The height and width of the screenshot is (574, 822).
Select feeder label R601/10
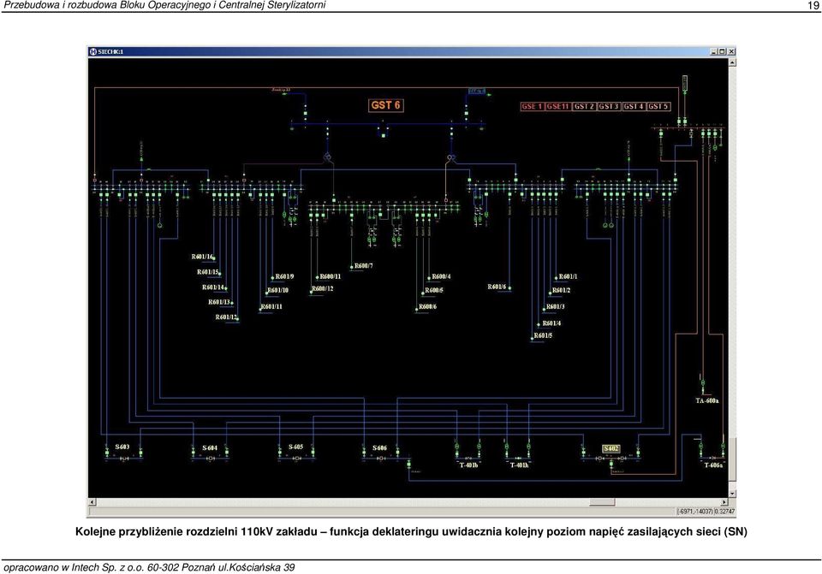pyautogui.click(x=277, y=290)
